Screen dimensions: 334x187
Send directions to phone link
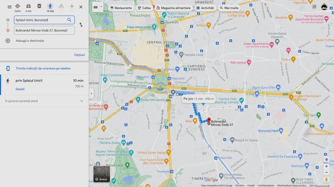[43, 69]
